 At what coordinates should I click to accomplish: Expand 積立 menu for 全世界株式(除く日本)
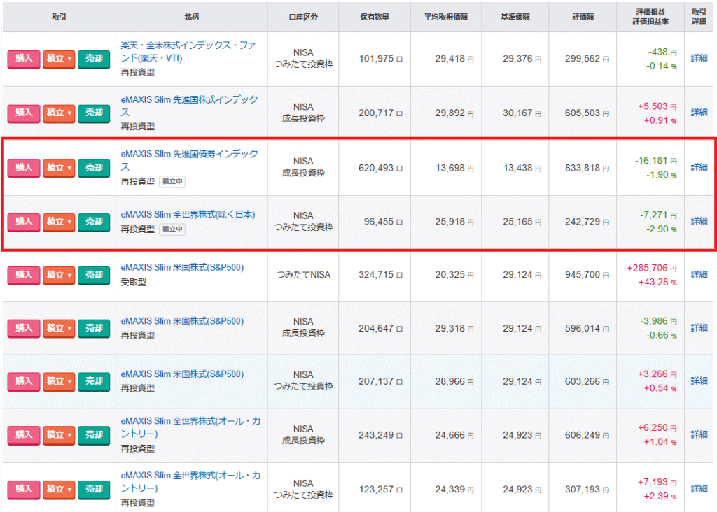pos(59,222)
